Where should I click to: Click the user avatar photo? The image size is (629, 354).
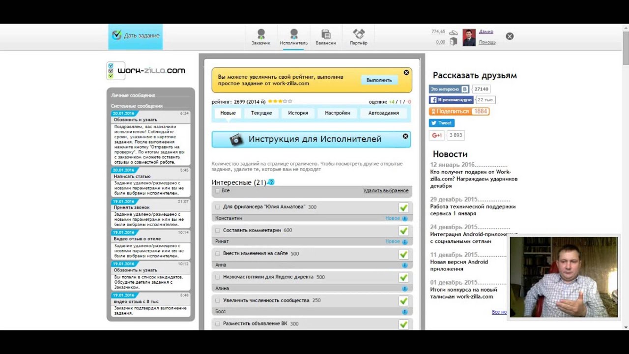pyautogui.click(x=469, y=37)
